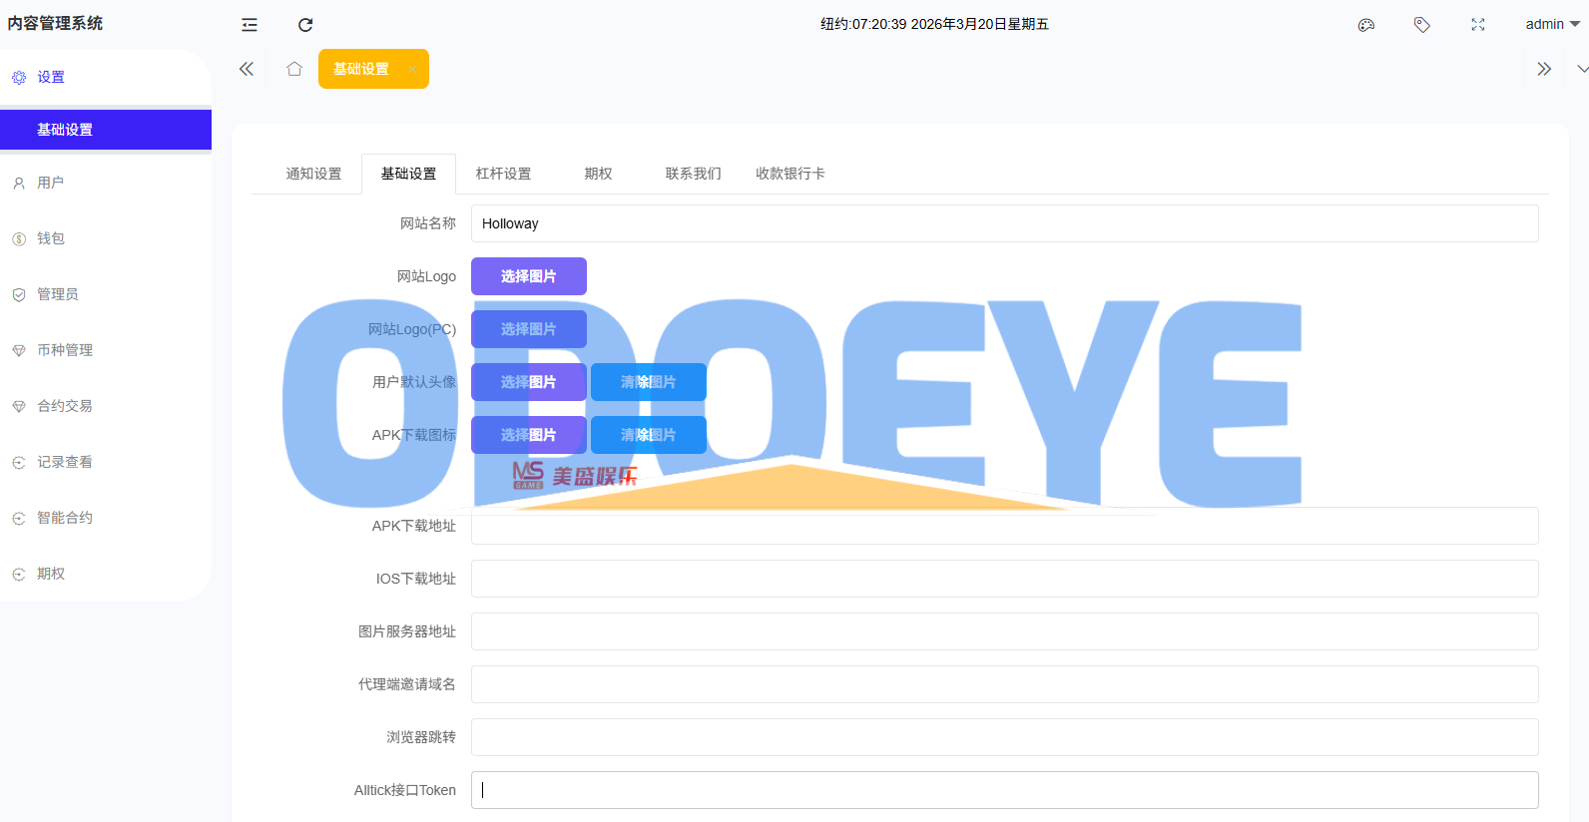Click 选择图片 button for 网站Logo
1589x822 pixels.
click(x=528, y=276)
